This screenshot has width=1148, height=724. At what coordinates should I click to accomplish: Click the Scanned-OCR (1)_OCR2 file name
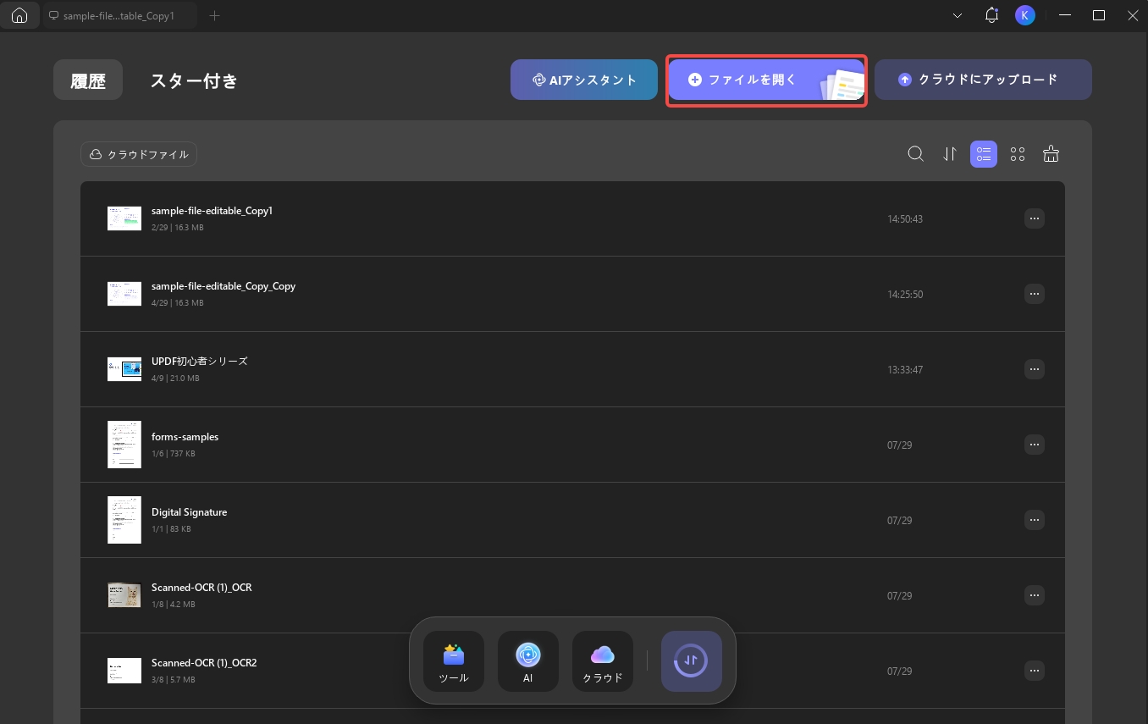[x=204, y=663]
